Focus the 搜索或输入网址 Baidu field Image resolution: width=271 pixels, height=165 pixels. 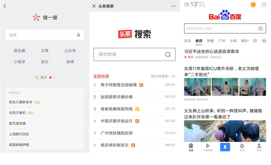pyautogui.click(x=225, y=28)
